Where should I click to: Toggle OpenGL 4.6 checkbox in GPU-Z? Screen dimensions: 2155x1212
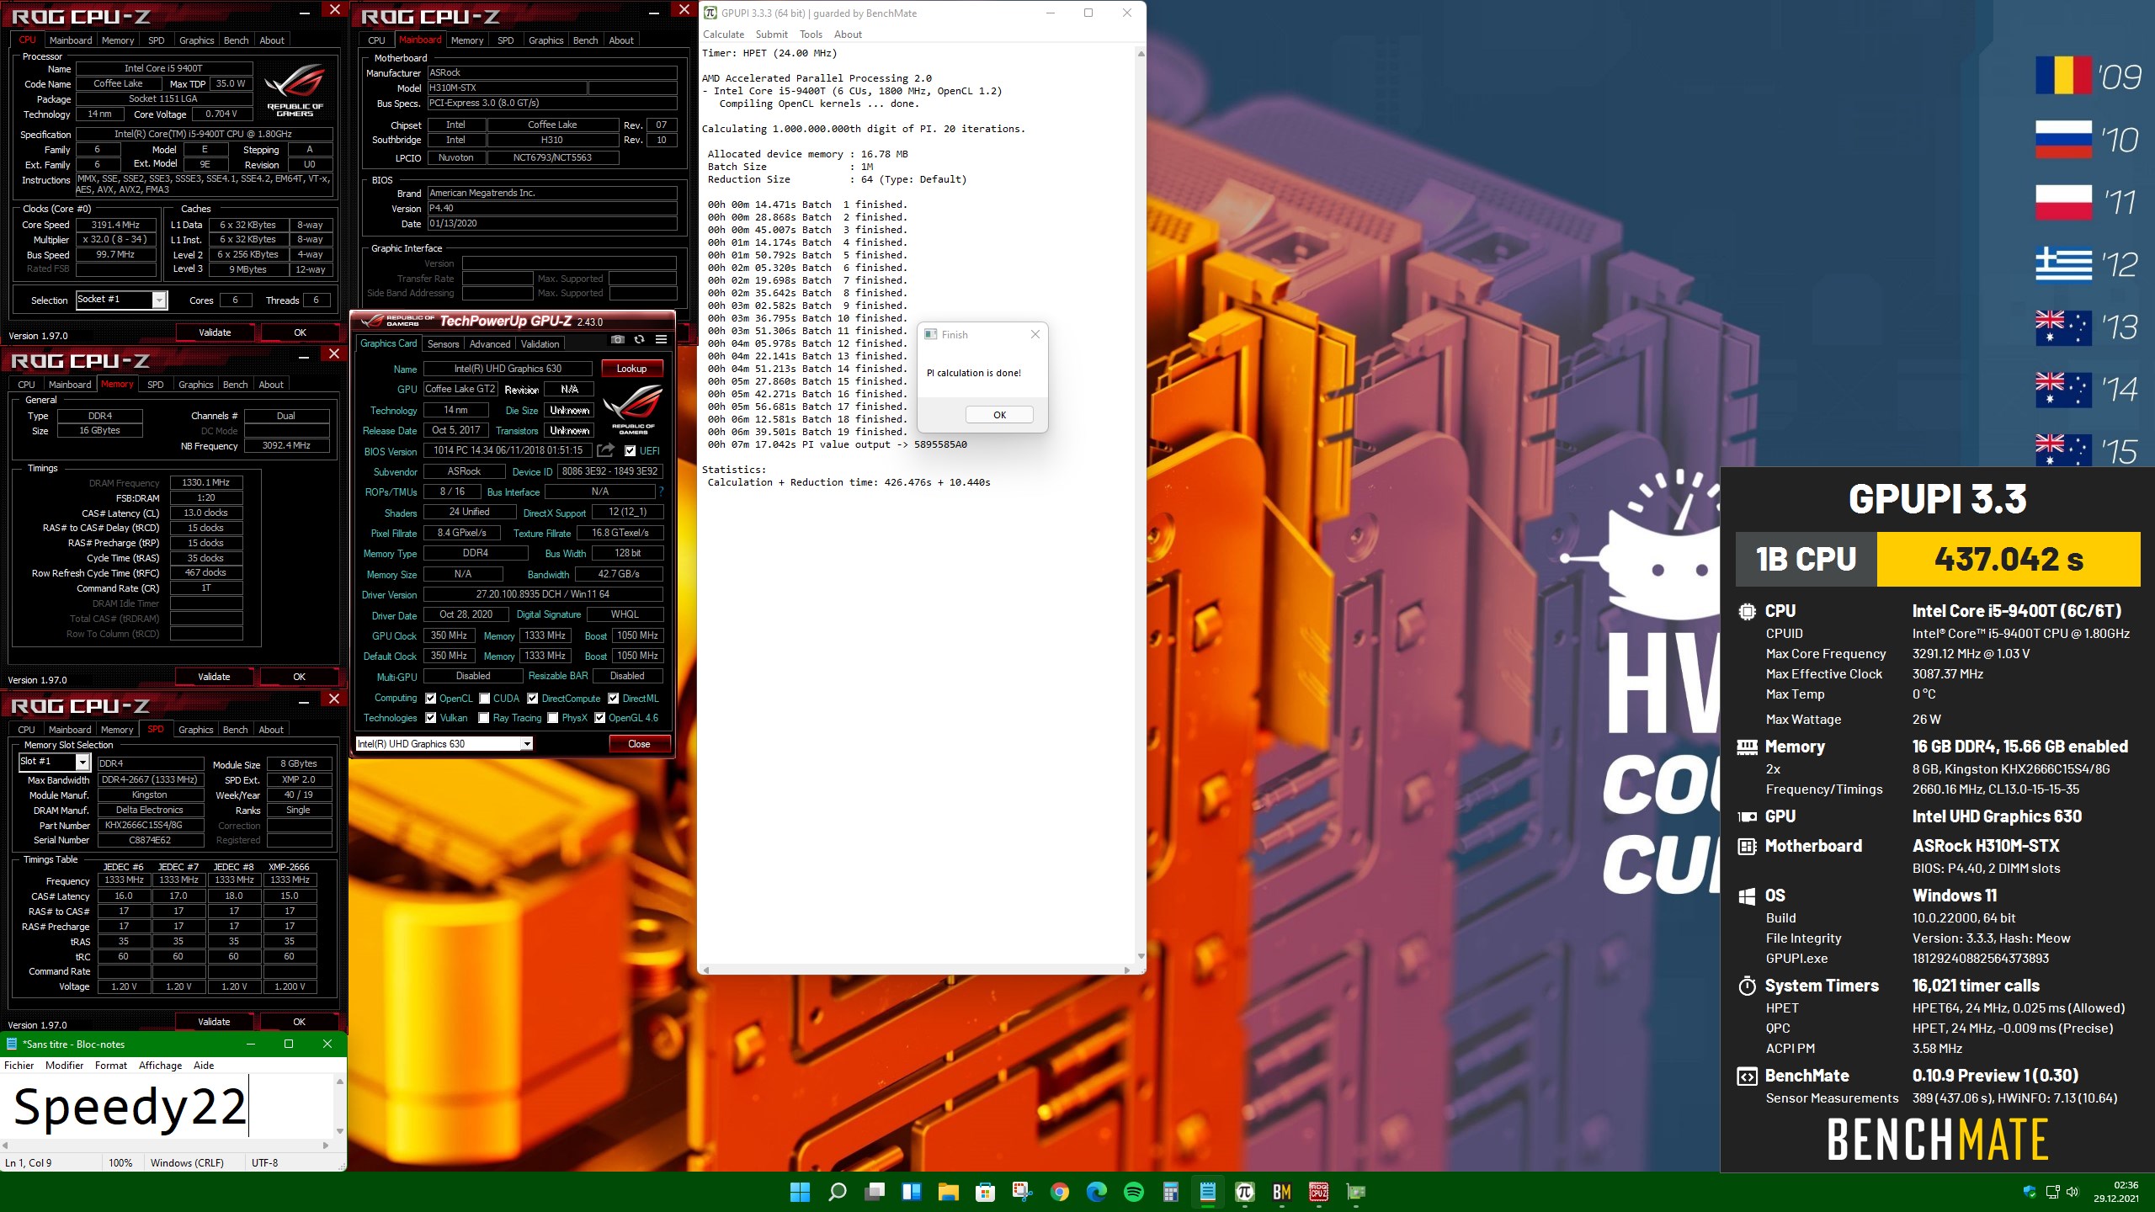pyautogui.click(x=600, y=718)
